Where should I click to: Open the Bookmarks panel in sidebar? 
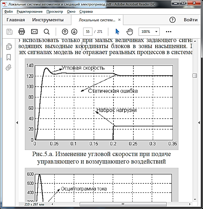point(9,57)
